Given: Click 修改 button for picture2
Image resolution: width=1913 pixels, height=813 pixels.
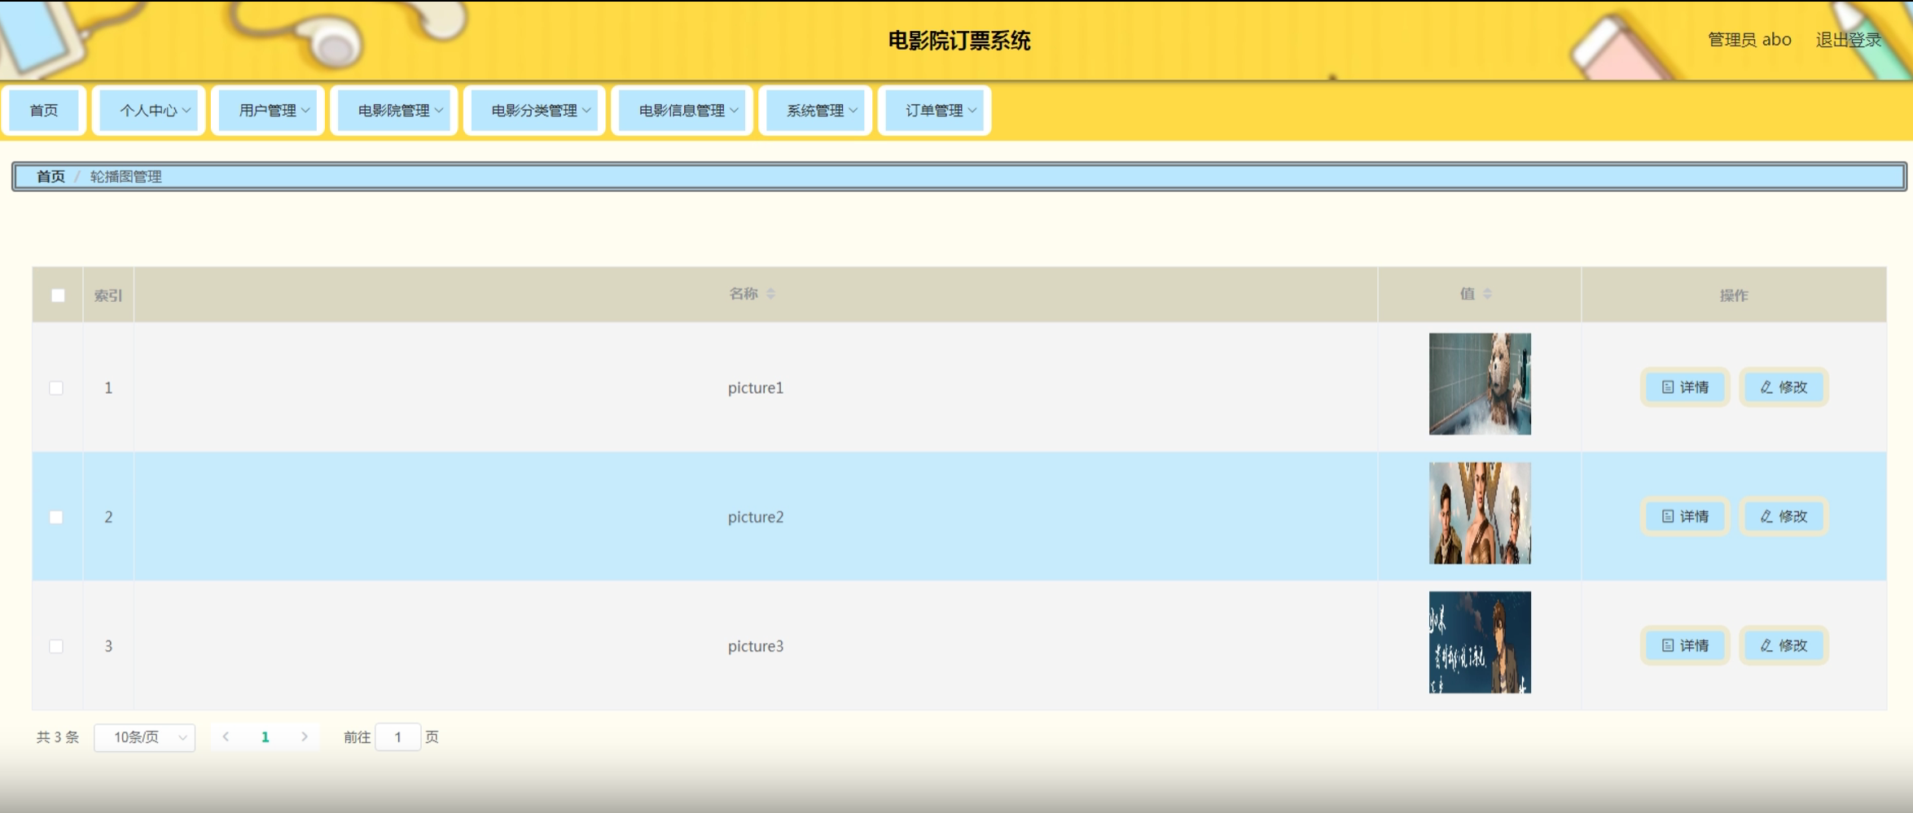Looking at the screenshot, I should [x=1784, y=517].
